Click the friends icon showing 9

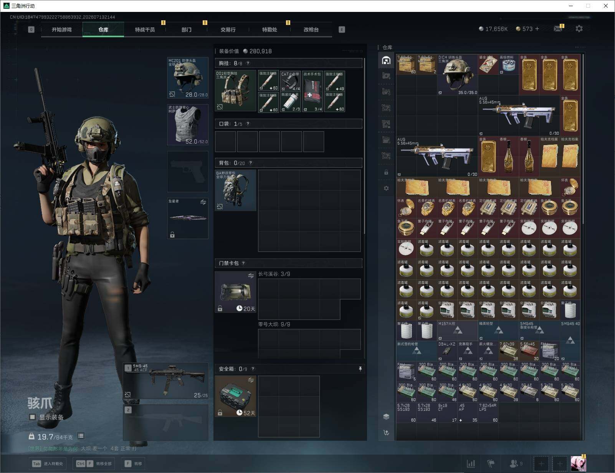tap(516, 464)
